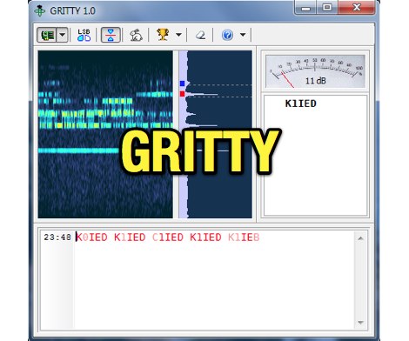Click the scroll up arrow in text pane

(x=360, y=238)
